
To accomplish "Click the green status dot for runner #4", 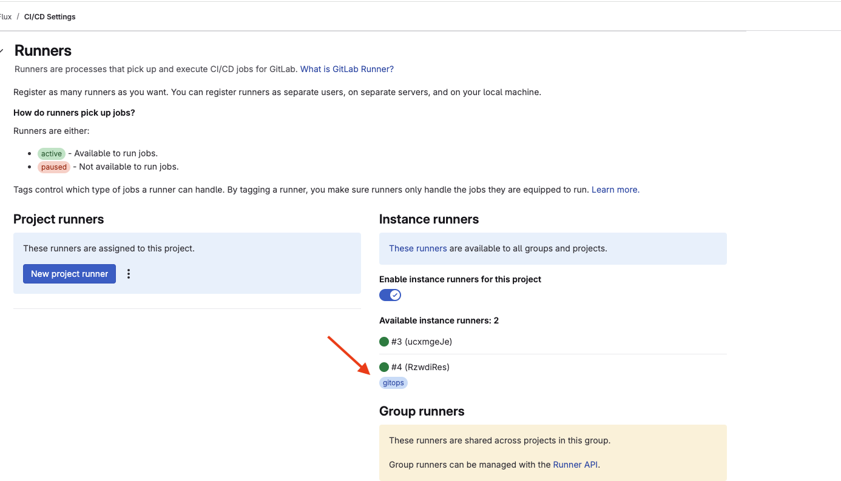I will (383, 367).
